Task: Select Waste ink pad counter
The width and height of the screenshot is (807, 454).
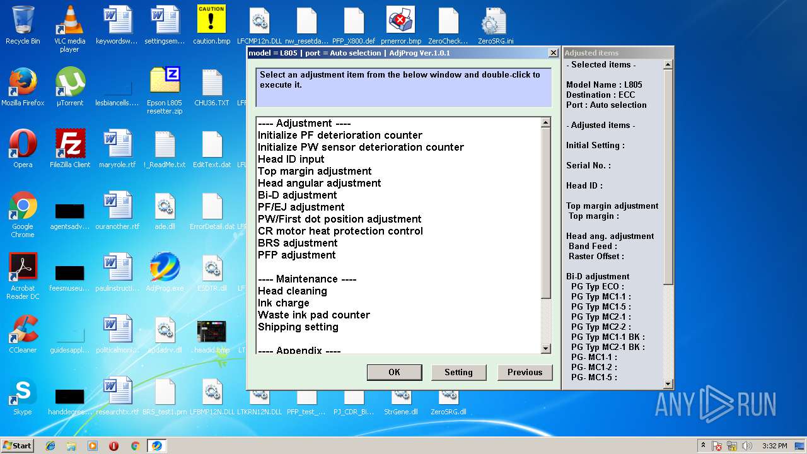Action: [313, 315]
